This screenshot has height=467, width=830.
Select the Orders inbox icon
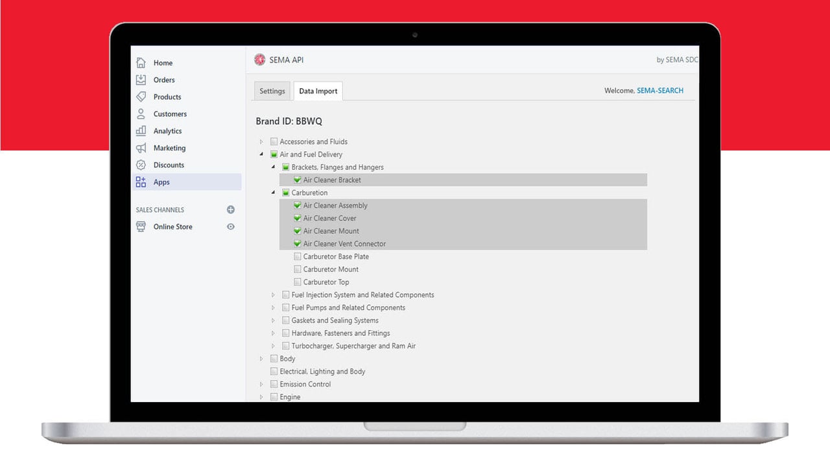141,80
